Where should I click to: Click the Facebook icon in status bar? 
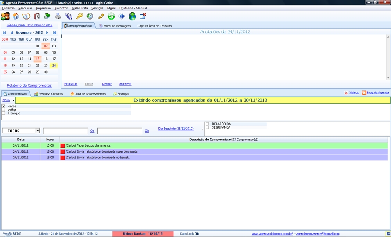tap(389, 234)
